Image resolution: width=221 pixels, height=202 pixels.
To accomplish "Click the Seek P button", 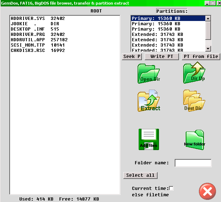I will [132, 57].
